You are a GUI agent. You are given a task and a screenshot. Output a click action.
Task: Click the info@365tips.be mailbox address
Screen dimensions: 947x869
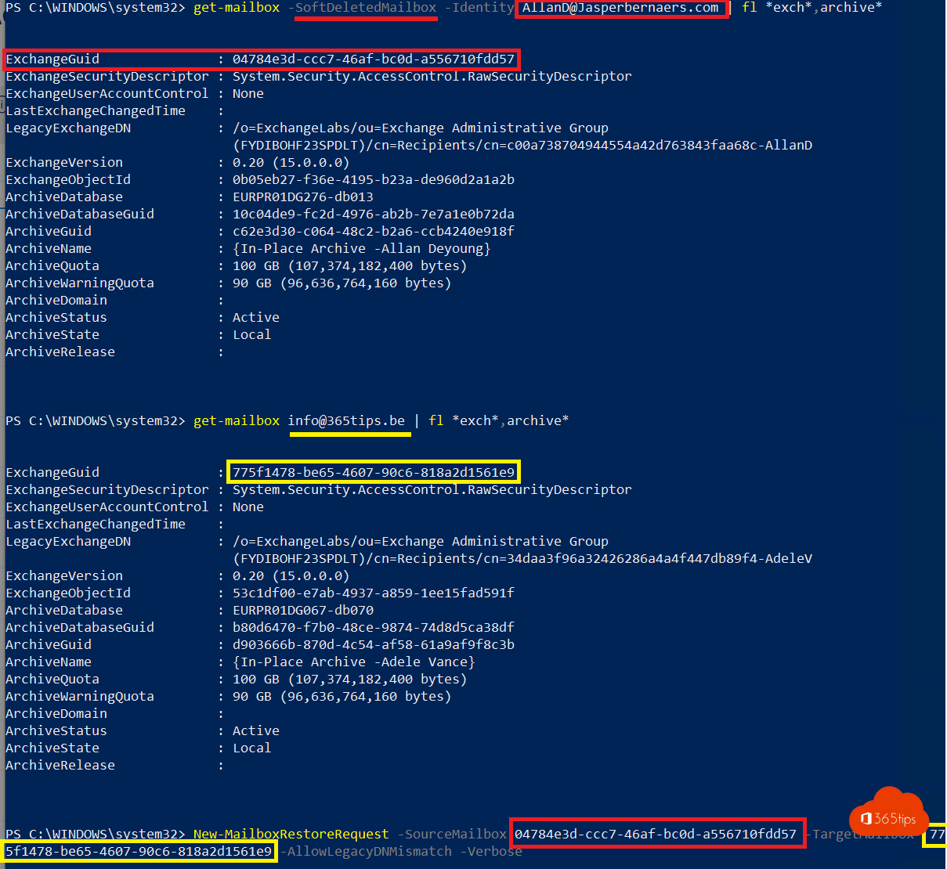point(346,421)
